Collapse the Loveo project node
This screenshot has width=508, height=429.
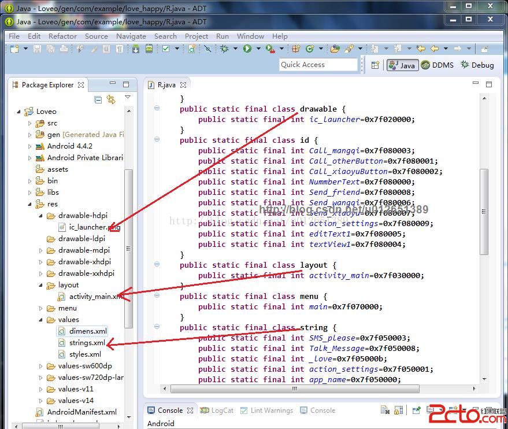(x=18, y=112)
